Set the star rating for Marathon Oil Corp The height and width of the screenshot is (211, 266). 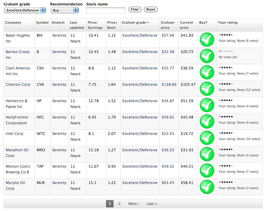pos(226,149)
